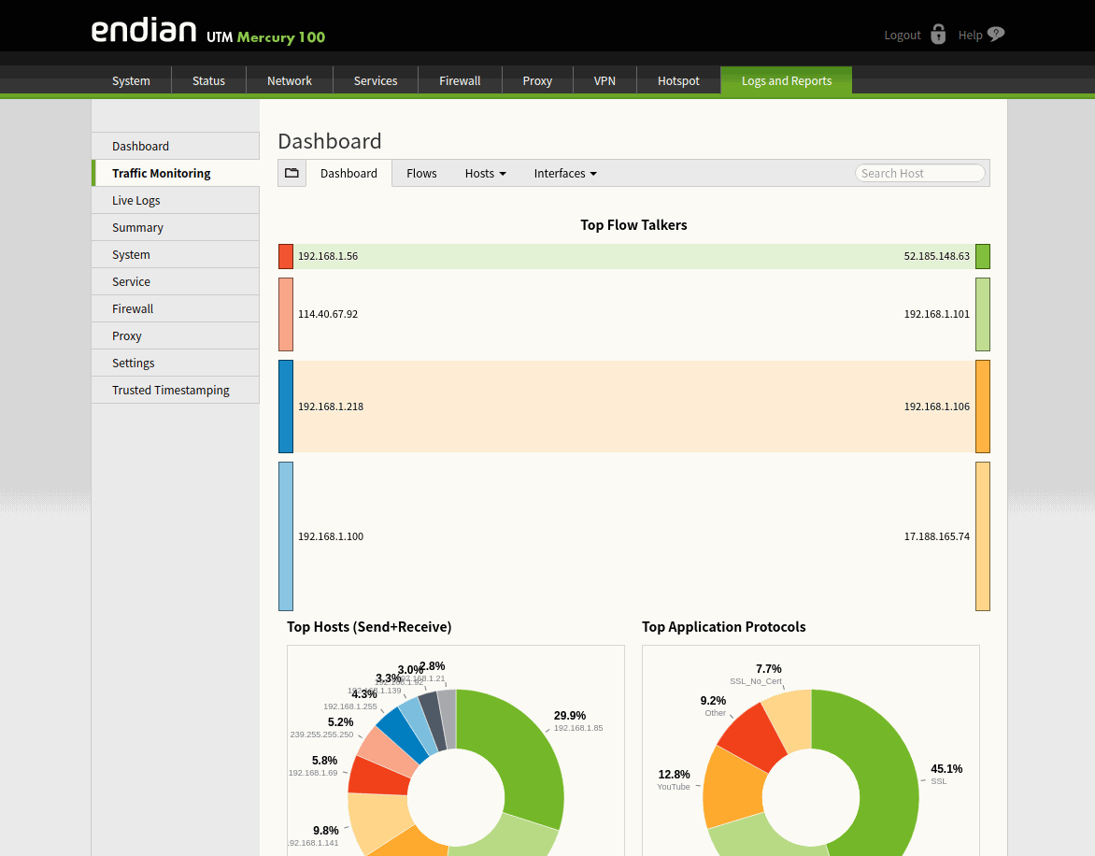Click the orange bar for 192.168.1.106

pos(983,407)
